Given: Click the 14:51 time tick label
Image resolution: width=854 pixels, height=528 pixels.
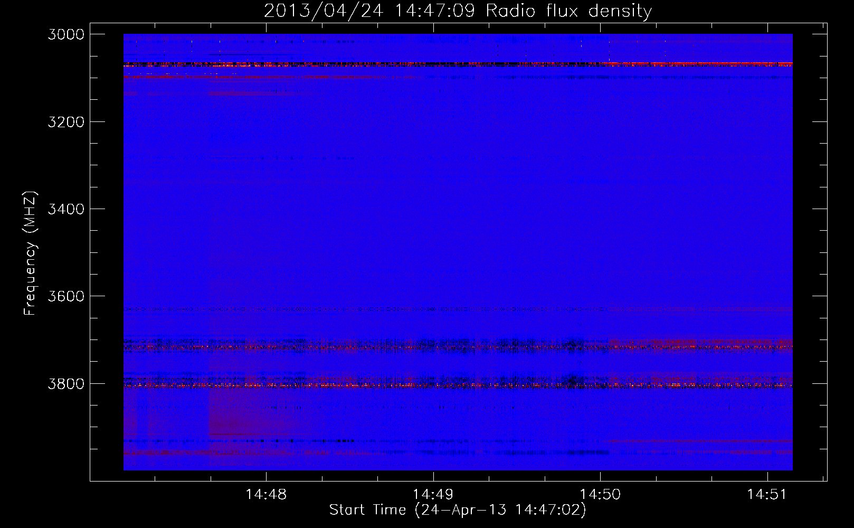Looking at the screenshot, I should tap(766, 495).
